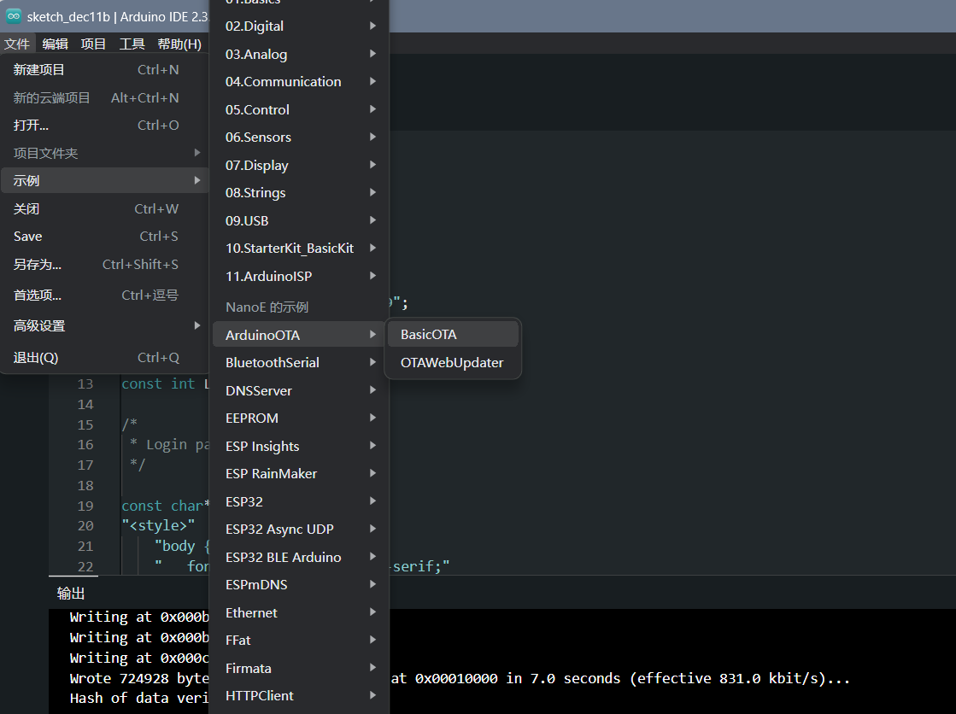
Task: Open the BasicOTA example sketch
Action: click(453, 334)
